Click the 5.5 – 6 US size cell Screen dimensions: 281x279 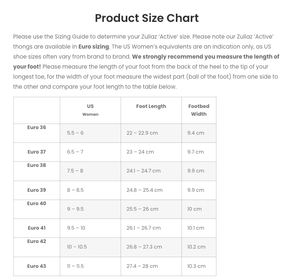coord(75,133)
